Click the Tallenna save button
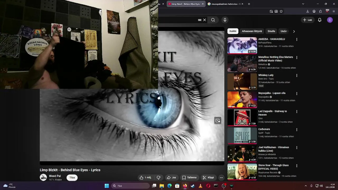This screenshot has height=190, width=338. [189, 178]
